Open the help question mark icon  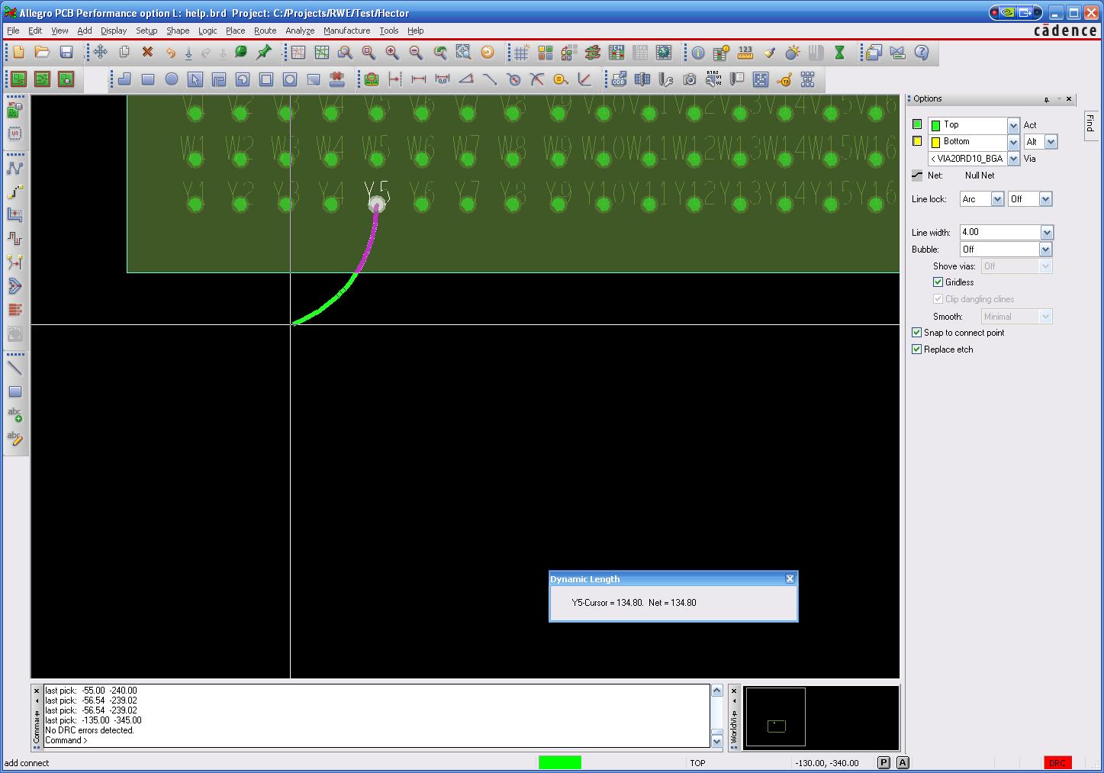[x=922, y=53]
